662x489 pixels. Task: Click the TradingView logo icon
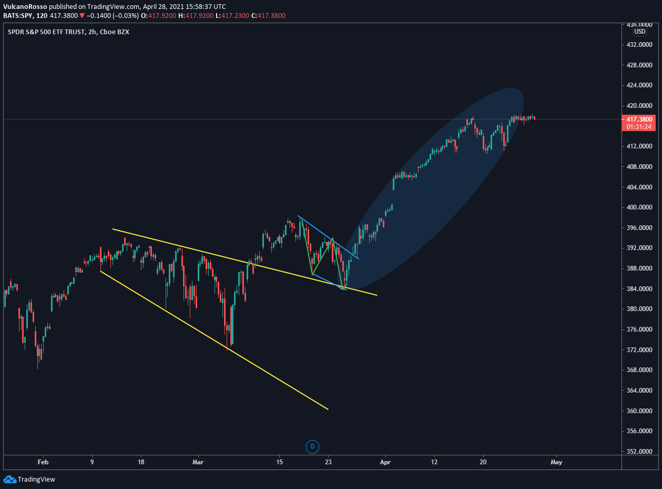[9, 479]
